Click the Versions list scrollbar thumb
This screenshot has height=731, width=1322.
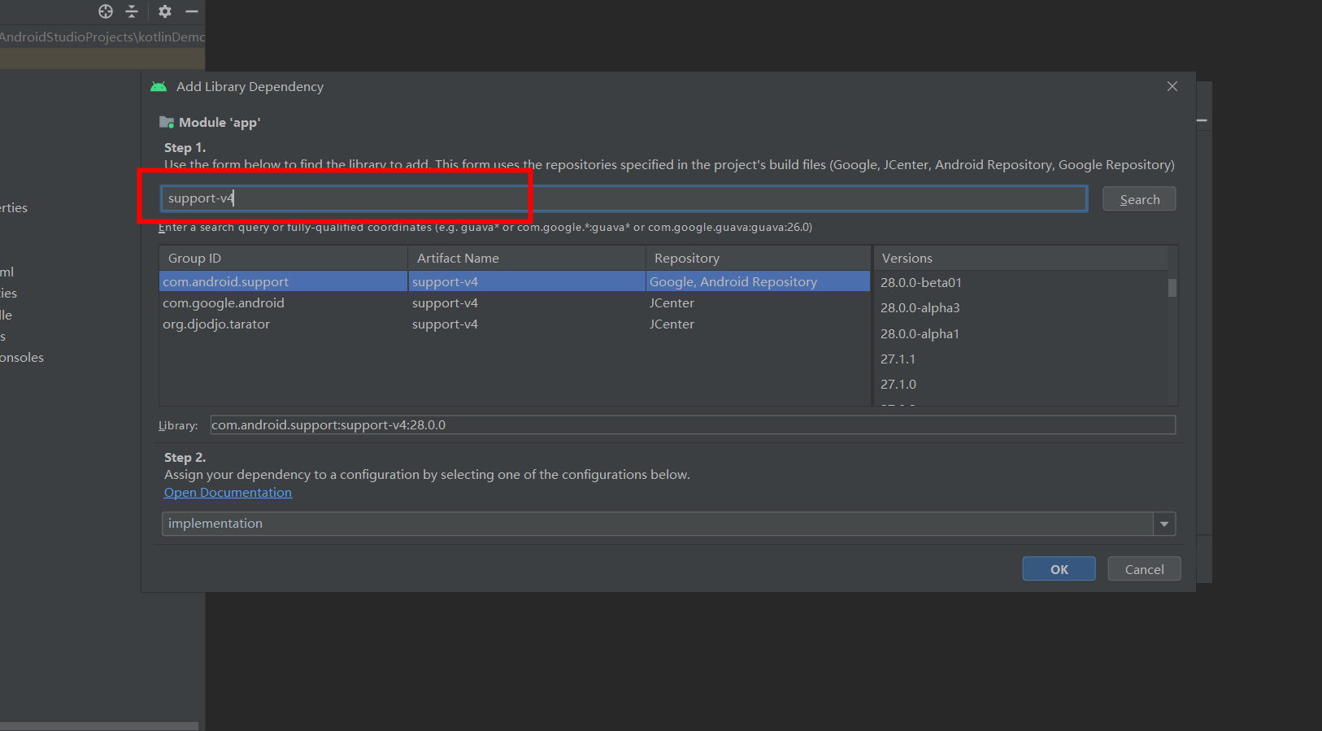pos(1172,288)
